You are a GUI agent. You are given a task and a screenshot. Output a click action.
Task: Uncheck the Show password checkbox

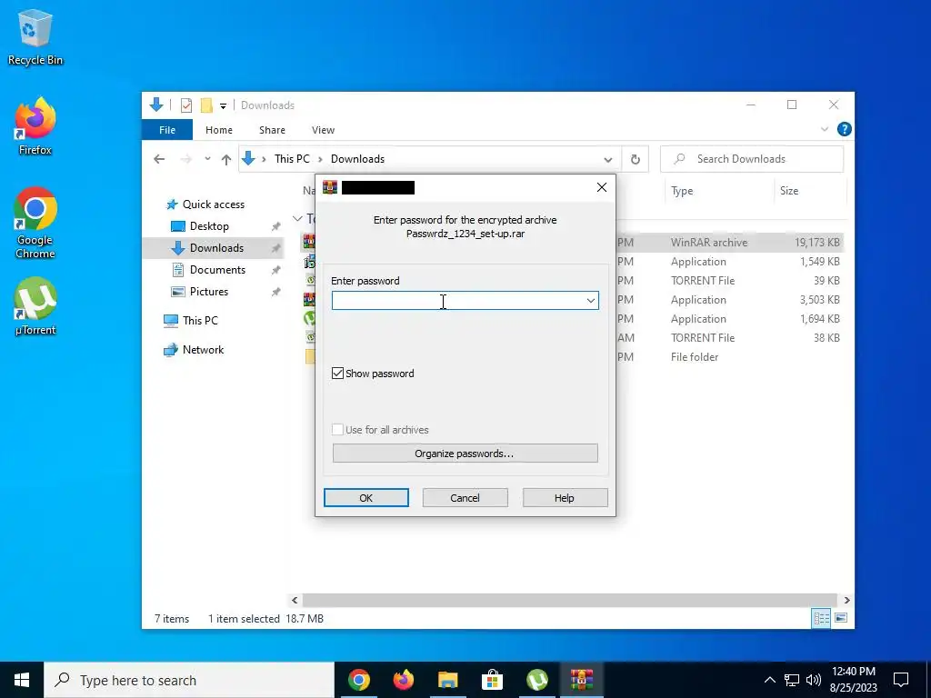[337, 374]
